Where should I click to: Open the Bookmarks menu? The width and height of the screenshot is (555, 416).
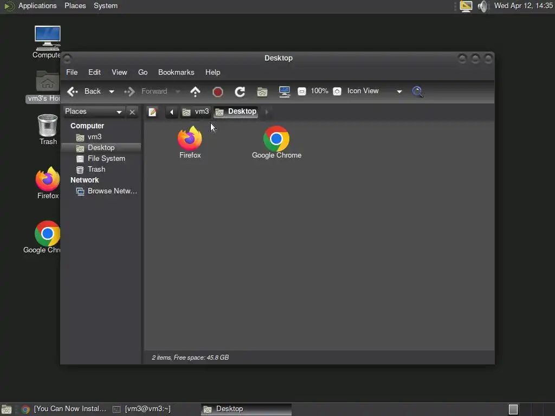176,72
